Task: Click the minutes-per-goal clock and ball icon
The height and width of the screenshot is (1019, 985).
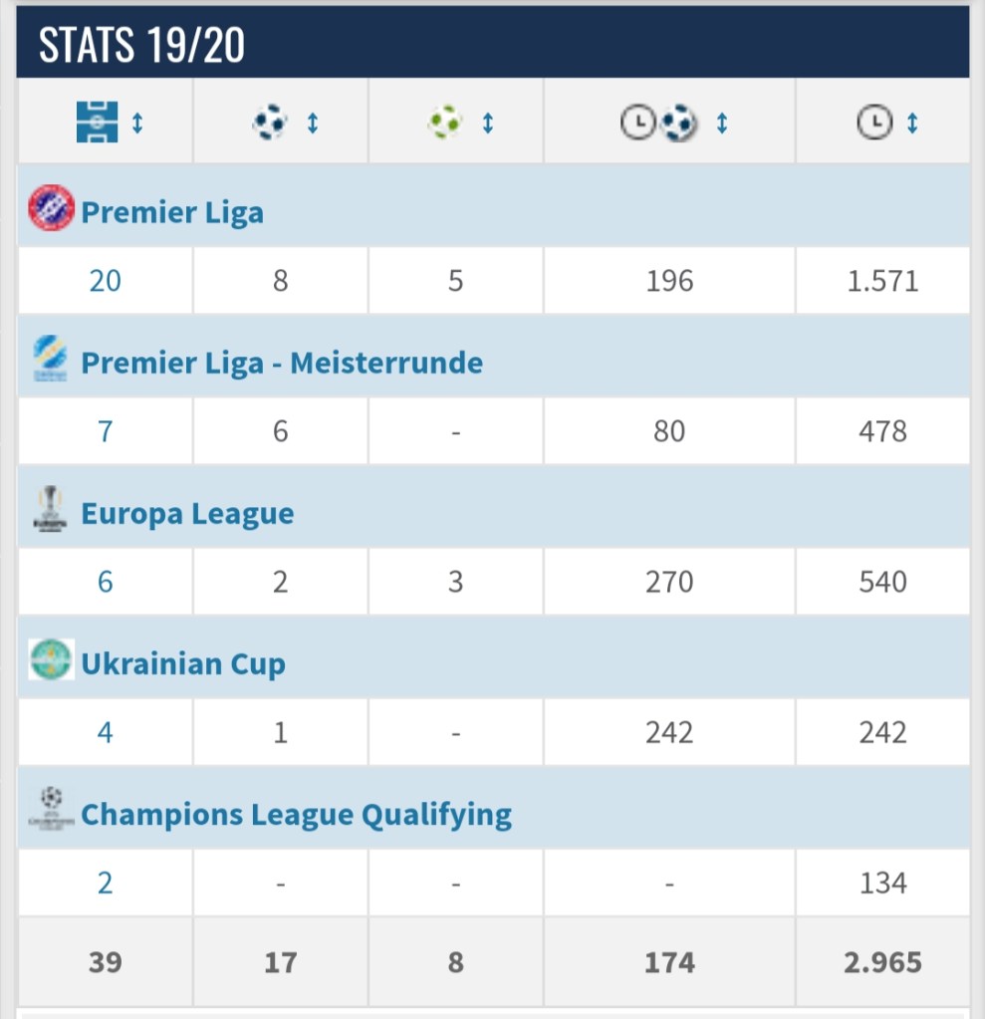Action: [x=659, y=124]
